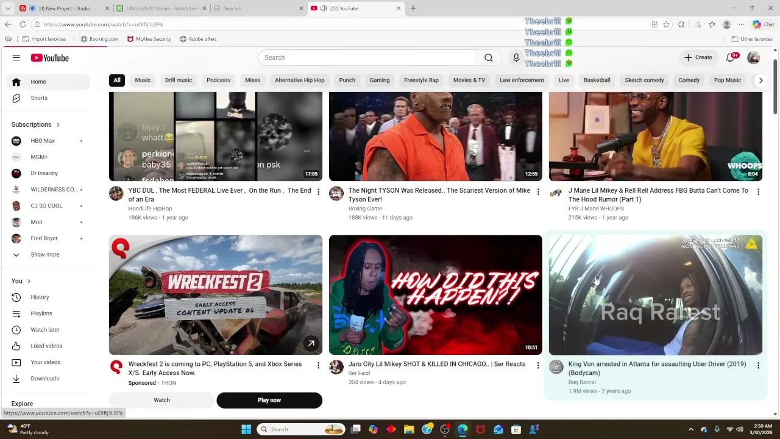
Task: Open options menu for Wreckfest 2 ad
Action: coord(318,365)
